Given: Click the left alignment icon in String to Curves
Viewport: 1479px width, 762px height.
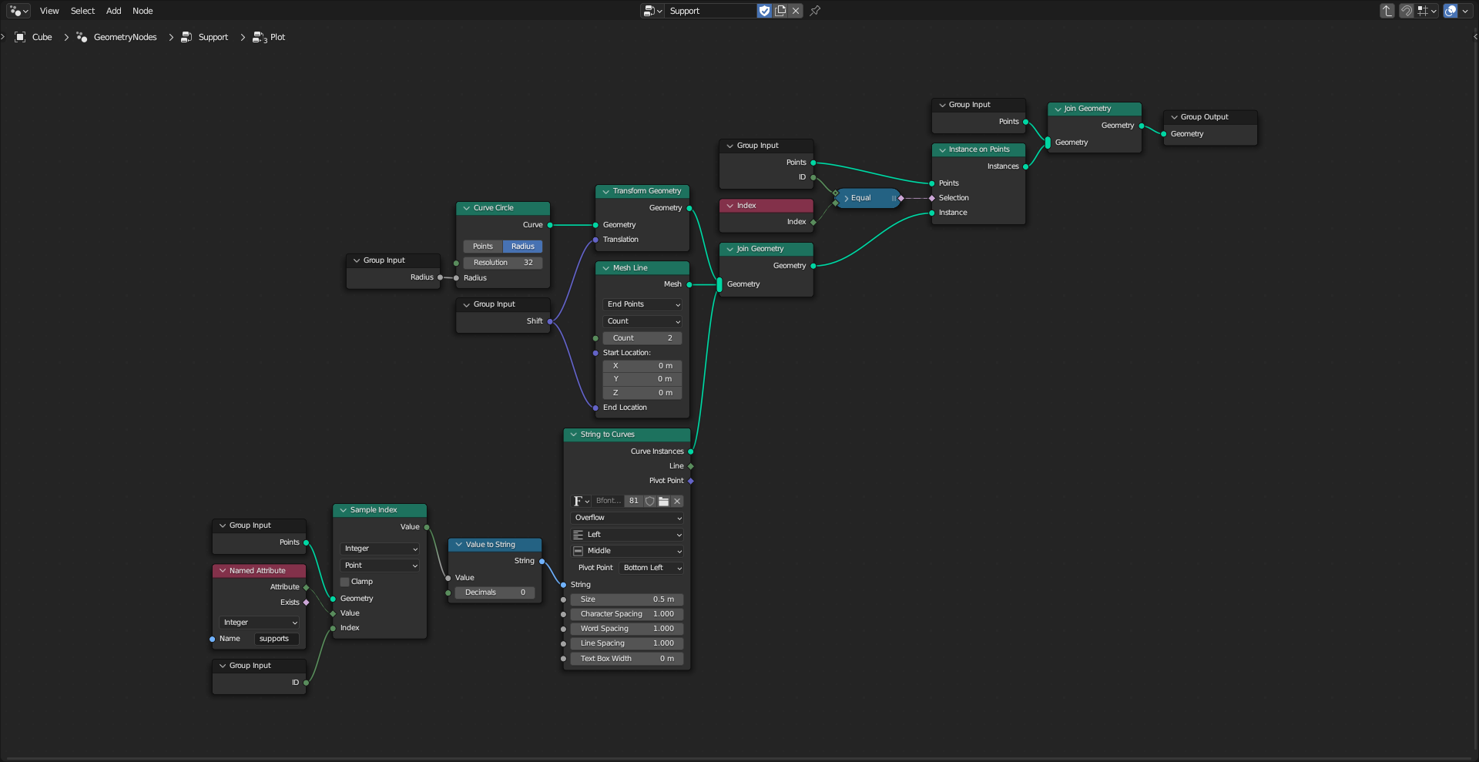Looking at the screenshot, I should pyautogui.click(x=579, y=535).
